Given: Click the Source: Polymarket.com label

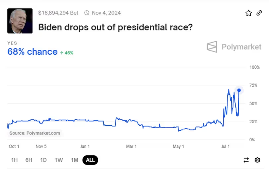Looking at the screenshot, I should click(35, 133).
